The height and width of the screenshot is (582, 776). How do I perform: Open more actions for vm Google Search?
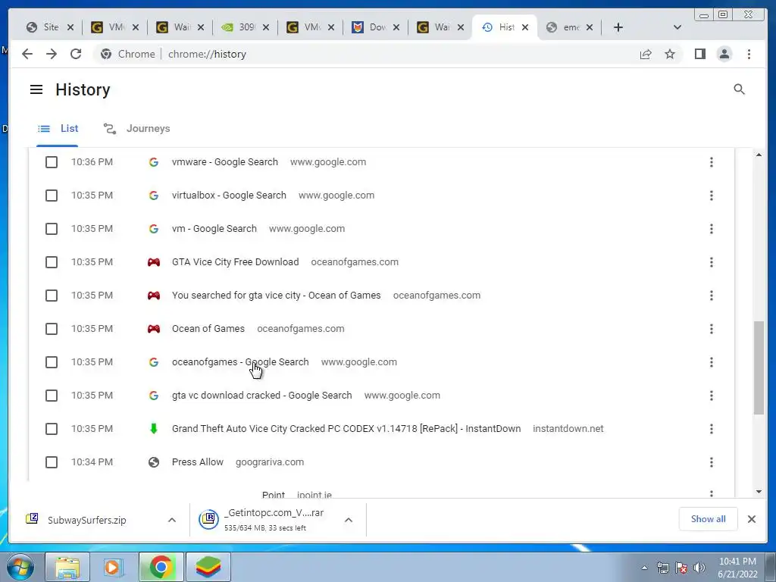(711, 229)
